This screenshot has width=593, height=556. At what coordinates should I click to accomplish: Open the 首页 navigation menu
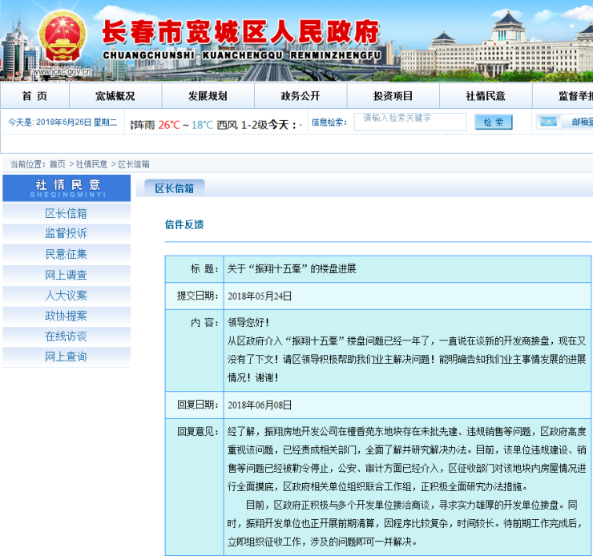click(x=34, y=96)
